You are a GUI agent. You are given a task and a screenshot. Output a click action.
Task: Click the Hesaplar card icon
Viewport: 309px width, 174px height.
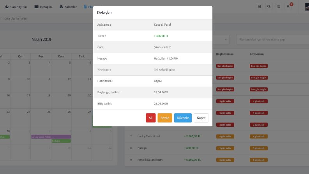coord(37,7)
